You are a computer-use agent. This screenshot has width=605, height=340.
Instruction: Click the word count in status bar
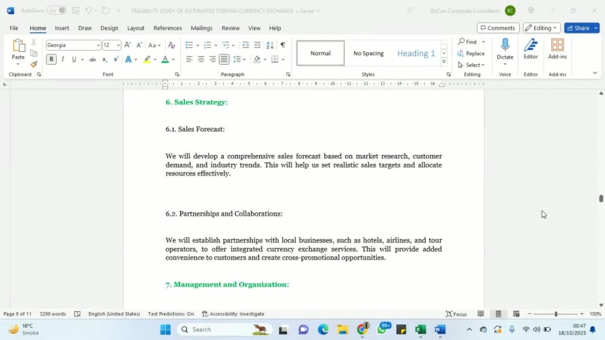tap(53, 314)
